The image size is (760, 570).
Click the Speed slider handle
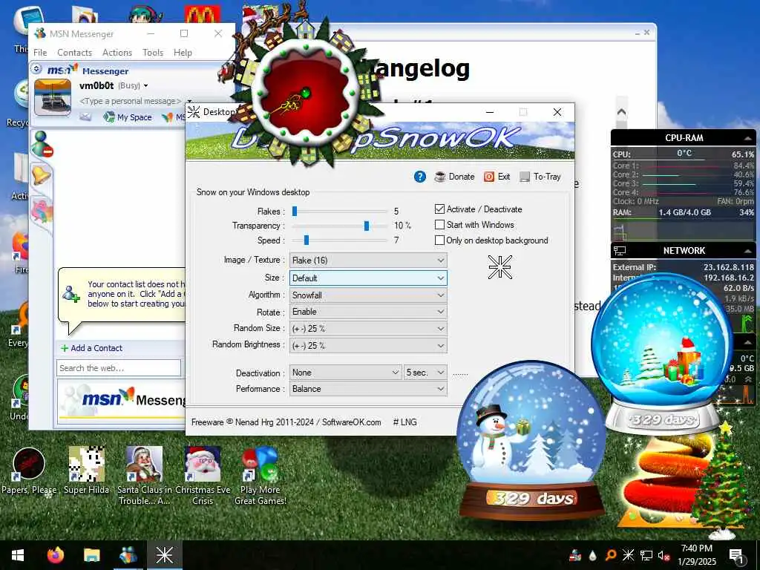[x=307, y=240]
